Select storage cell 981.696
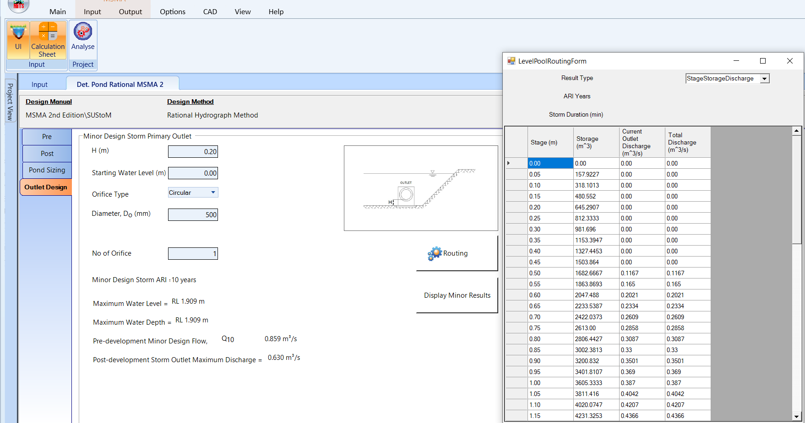This screenshot has height=423, width=805. [x=596, y=229]
